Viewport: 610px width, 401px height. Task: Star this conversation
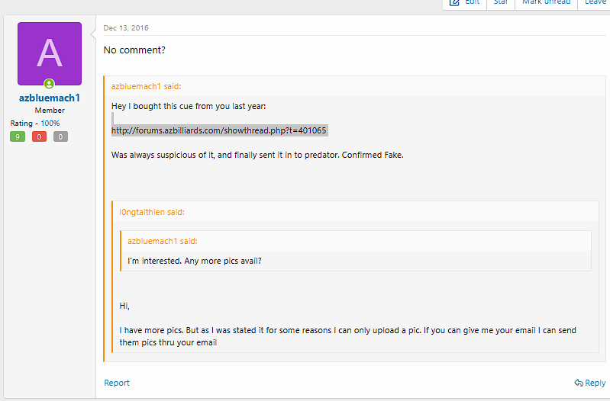click(x=501, y=2)
